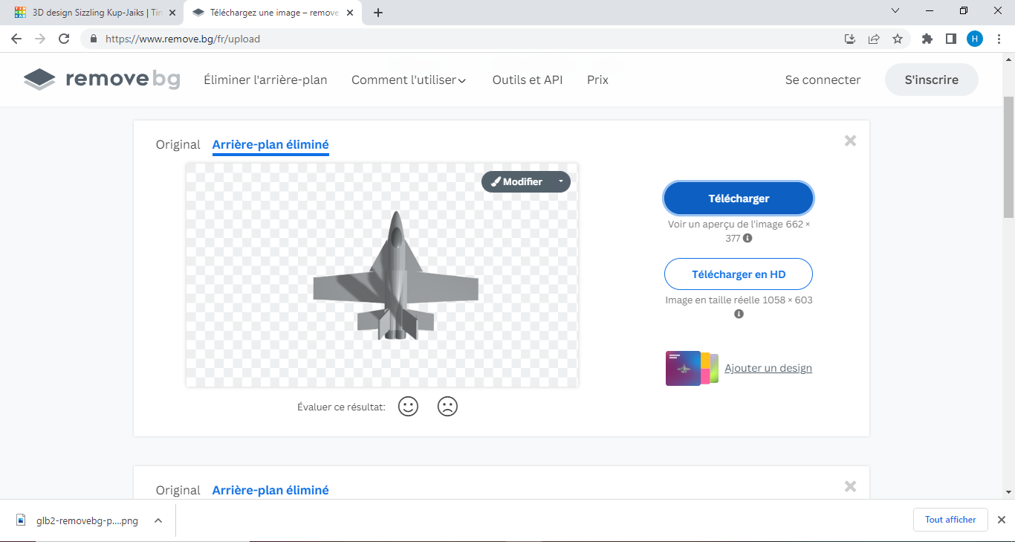Click the Modifier edit button

click(x=517, y=182)
